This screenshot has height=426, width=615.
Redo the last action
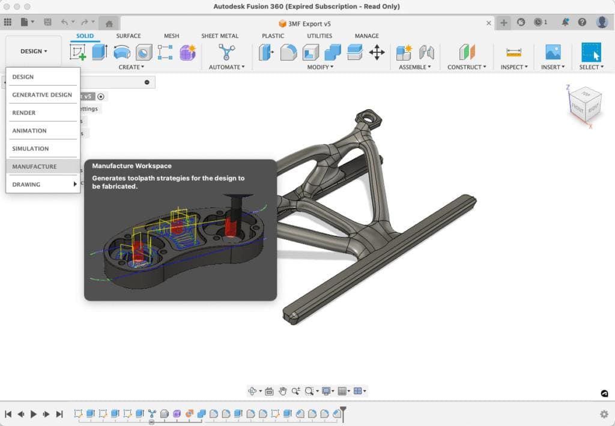click(84, 22)
